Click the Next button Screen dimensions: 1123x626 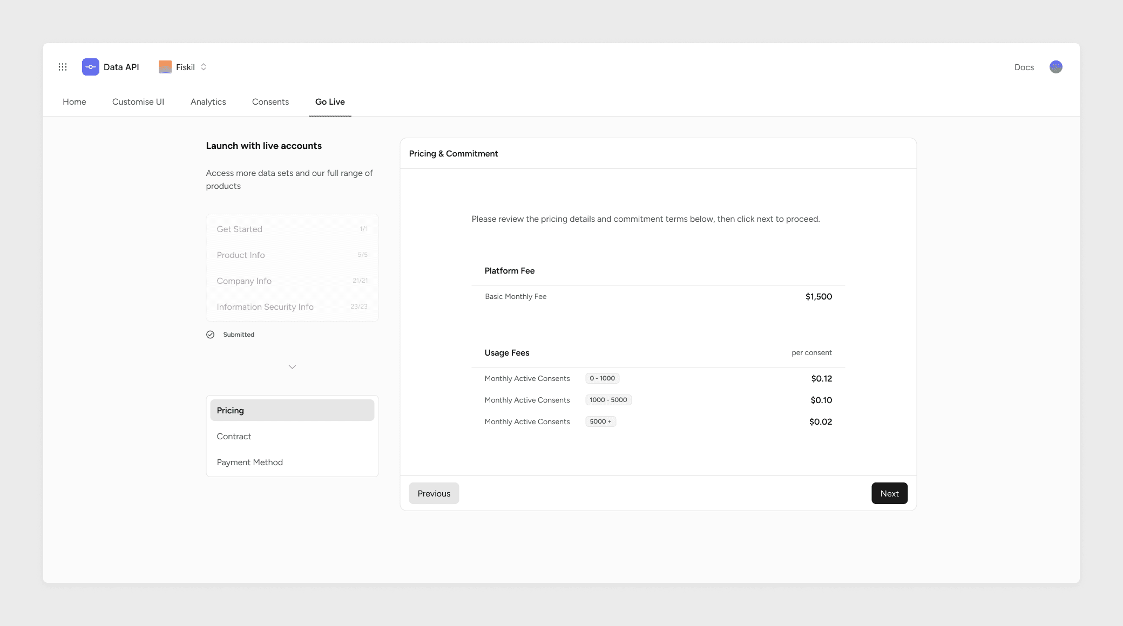[889, 493]
